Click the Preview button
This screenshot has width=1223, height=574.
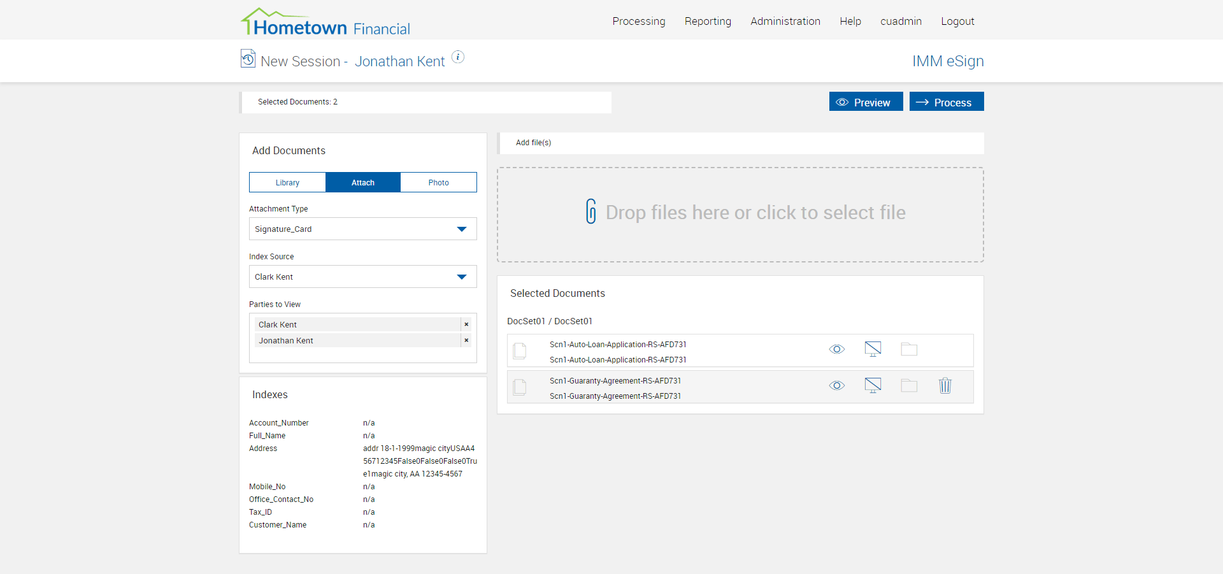866,102
